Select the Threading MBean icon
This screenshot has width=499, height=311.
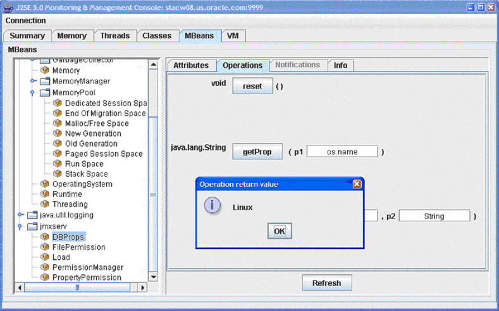tap(45, 204)
